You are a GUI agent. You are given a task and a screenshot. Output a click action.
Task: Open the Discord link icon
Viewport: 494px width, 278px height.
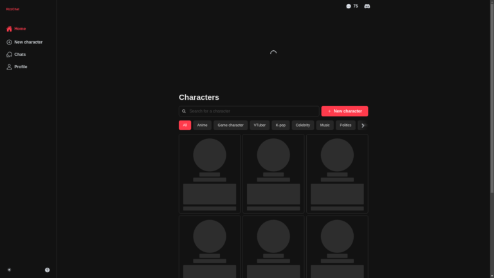[367, 6]
